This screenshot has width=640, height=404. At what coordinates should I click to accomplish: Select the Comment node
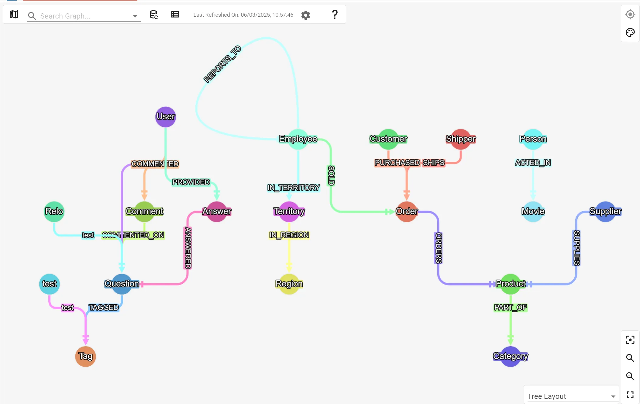144,211
